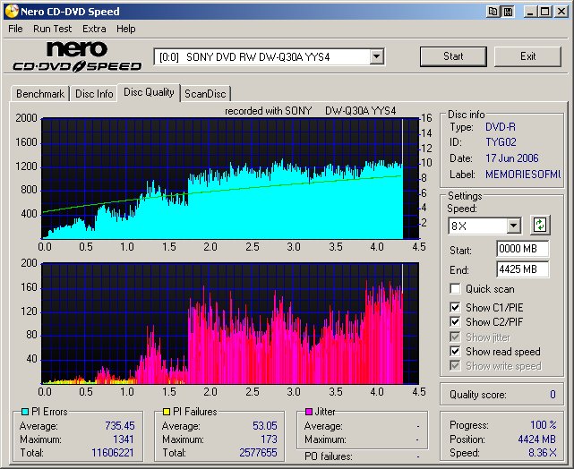This screenshot has height=469, width=574.
Task: Click the Speed value 8.36 X
Action: 543,453
